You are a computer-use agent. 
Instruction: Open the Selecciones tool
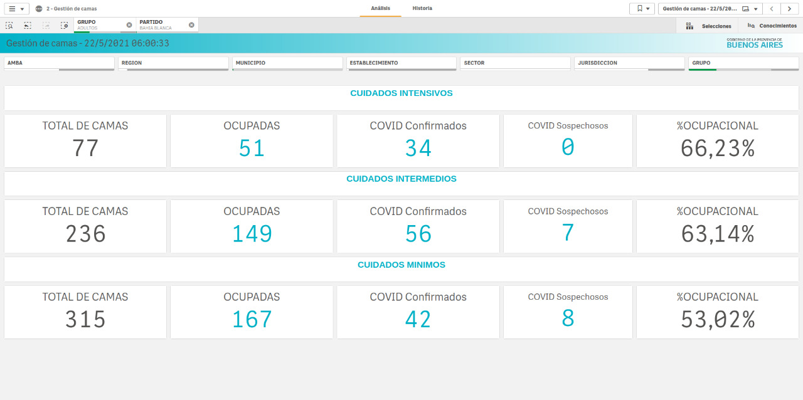pos(709,26)
